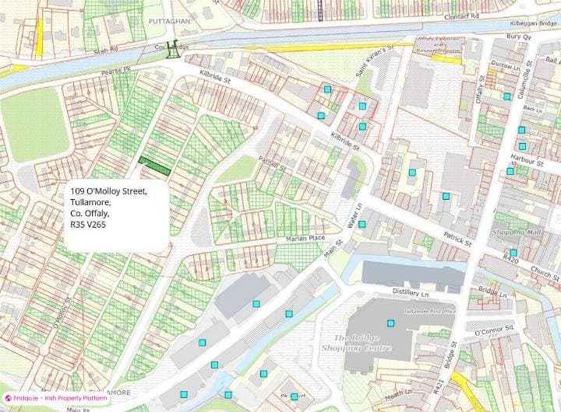The image size is (561, 412).
Task: Click the large green field west of O'Molloy Street
Action: pyautogui.click(x=34, y=124)
